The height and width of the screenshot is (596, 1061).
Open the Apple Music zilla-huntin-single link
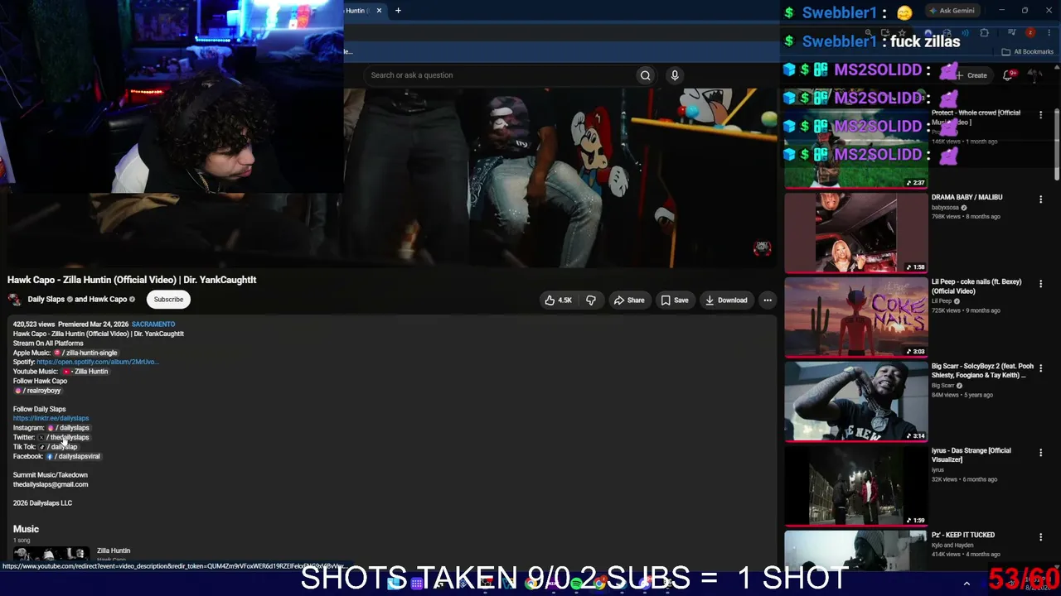85,353
